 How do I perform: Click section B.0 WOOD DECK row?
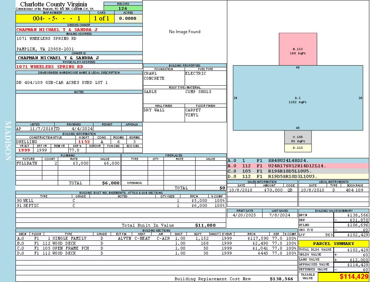coord(156,243)
